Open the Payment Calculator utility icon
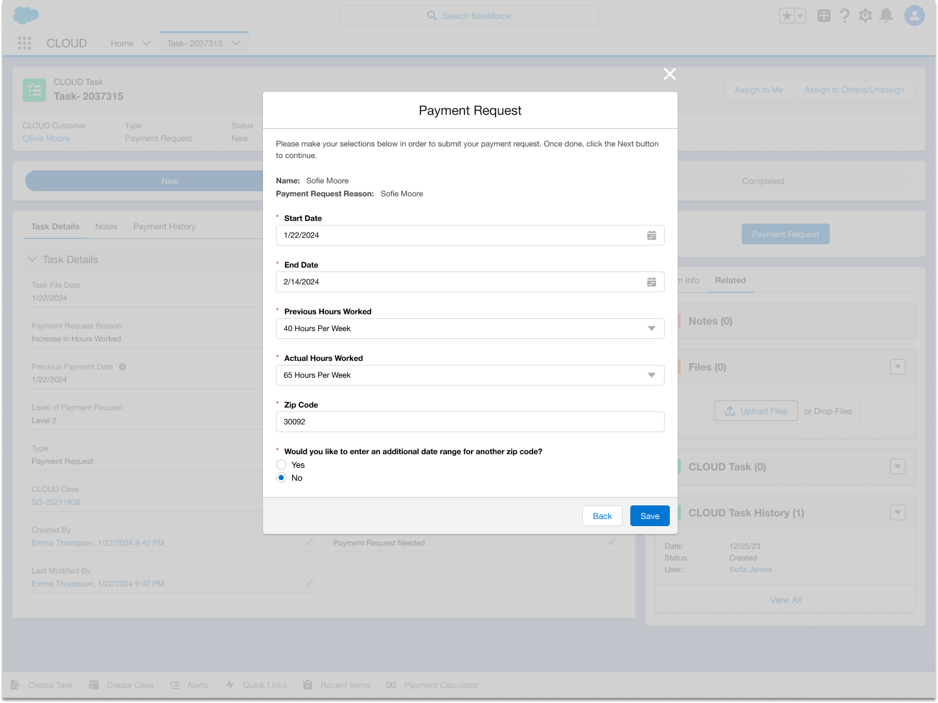The image size is (938, 703). coord(391,685)
